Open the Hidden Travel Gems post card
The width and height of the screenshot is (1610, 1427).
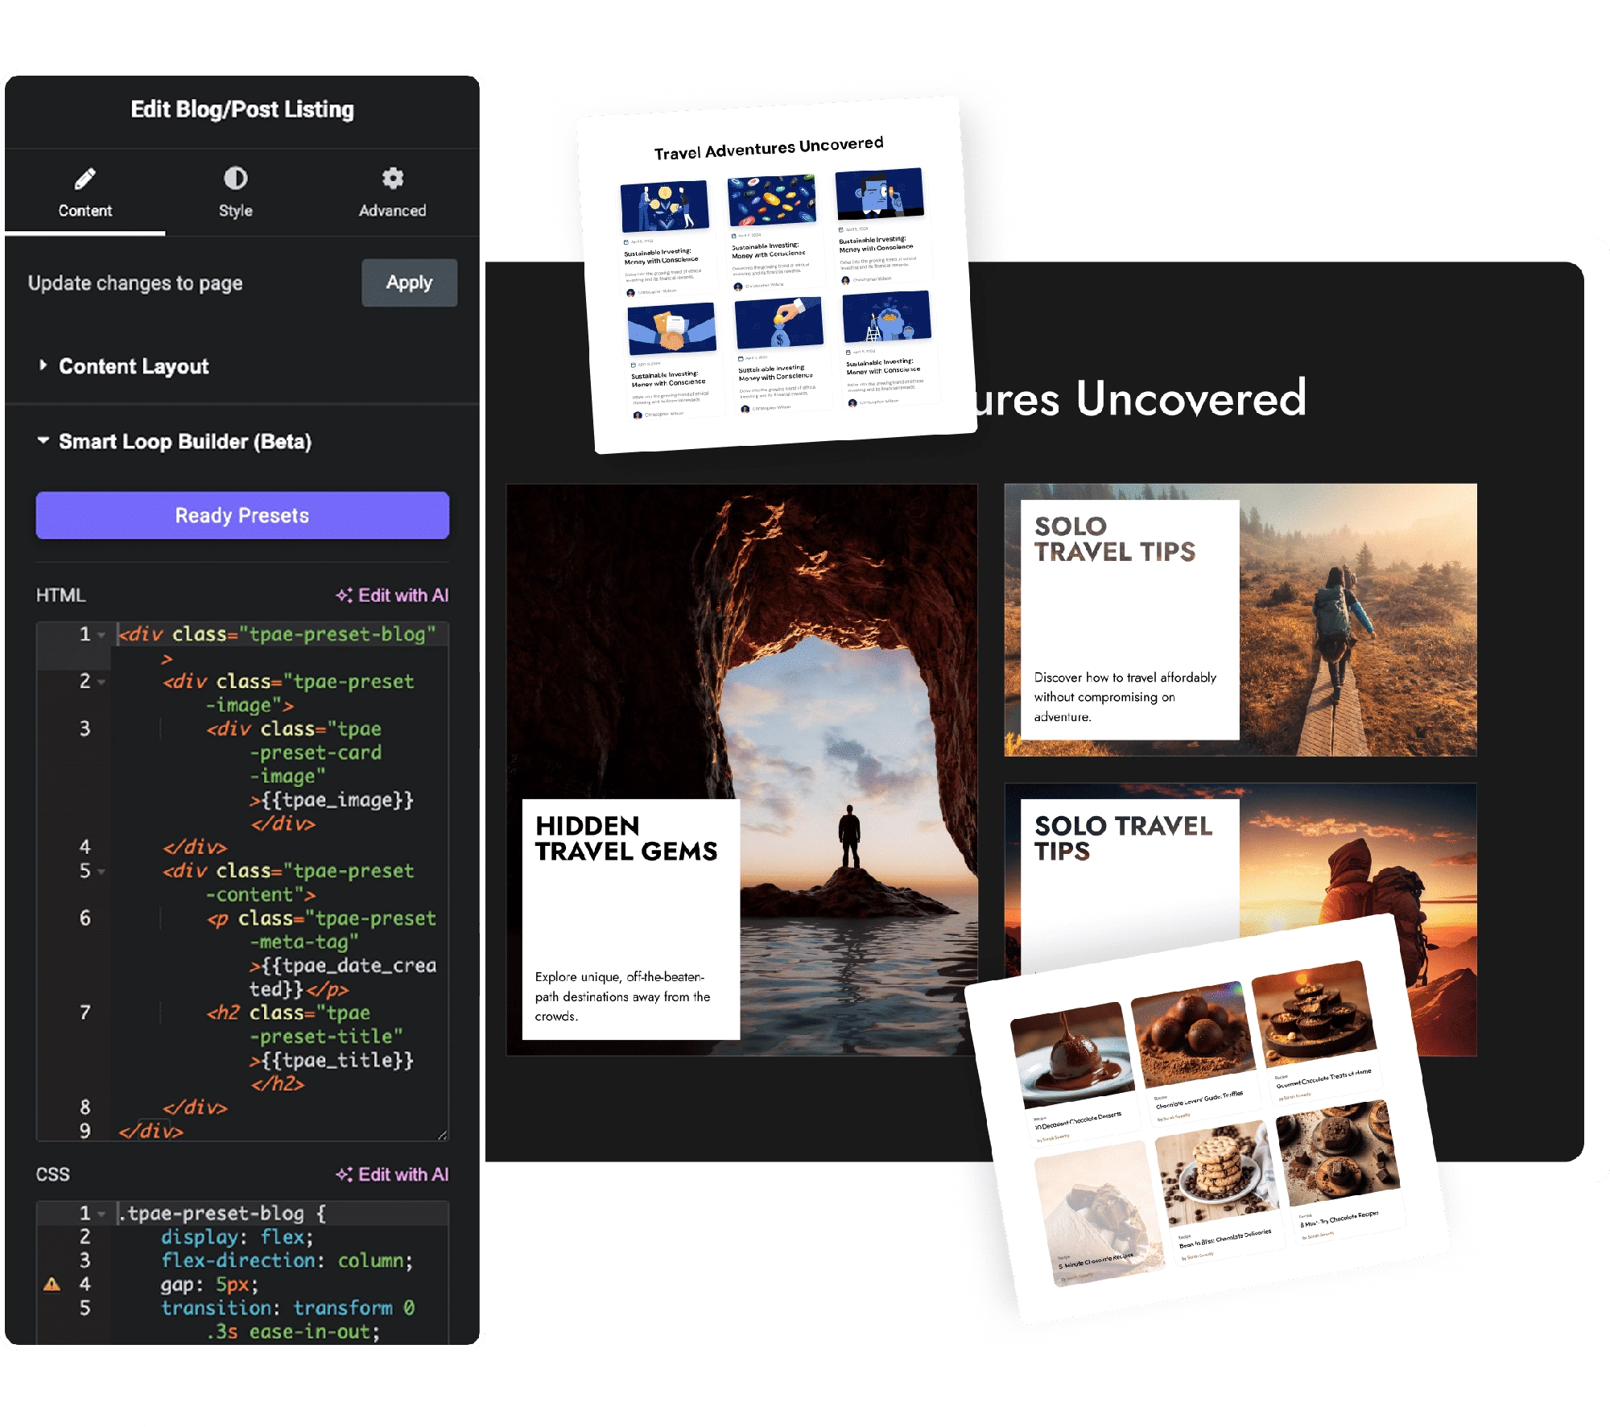(626, 839)
